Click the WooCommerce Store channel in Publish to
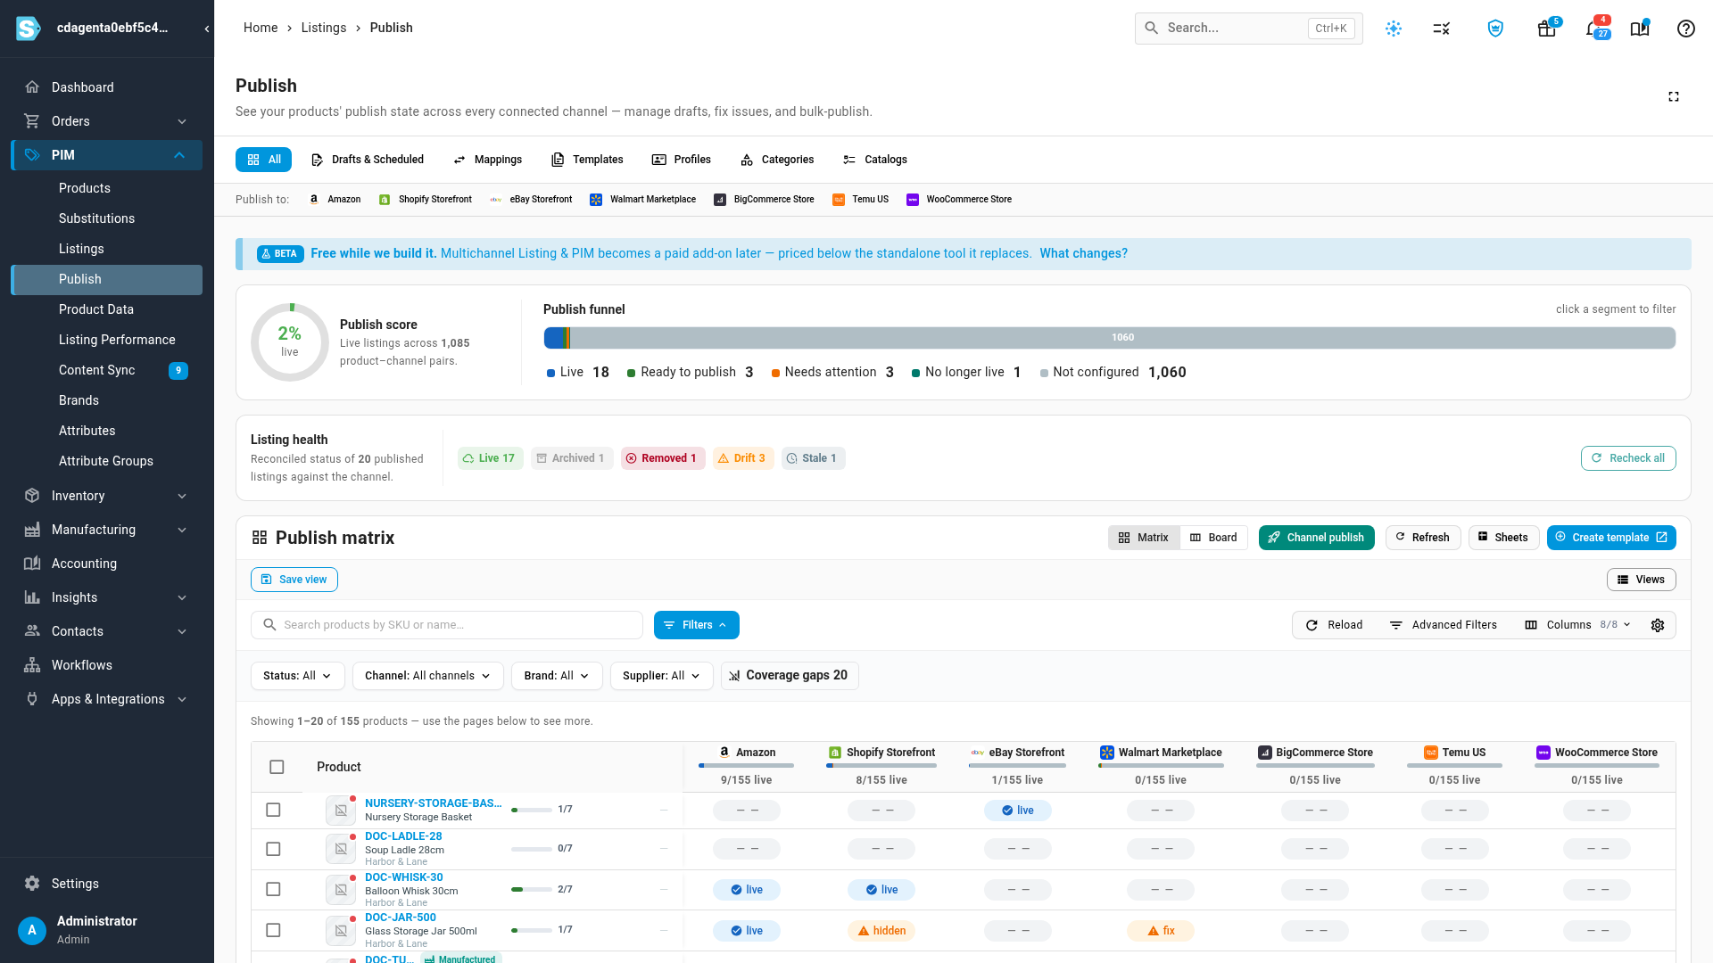The height and width of the screenshot is (963, 1713). [959, 200]
